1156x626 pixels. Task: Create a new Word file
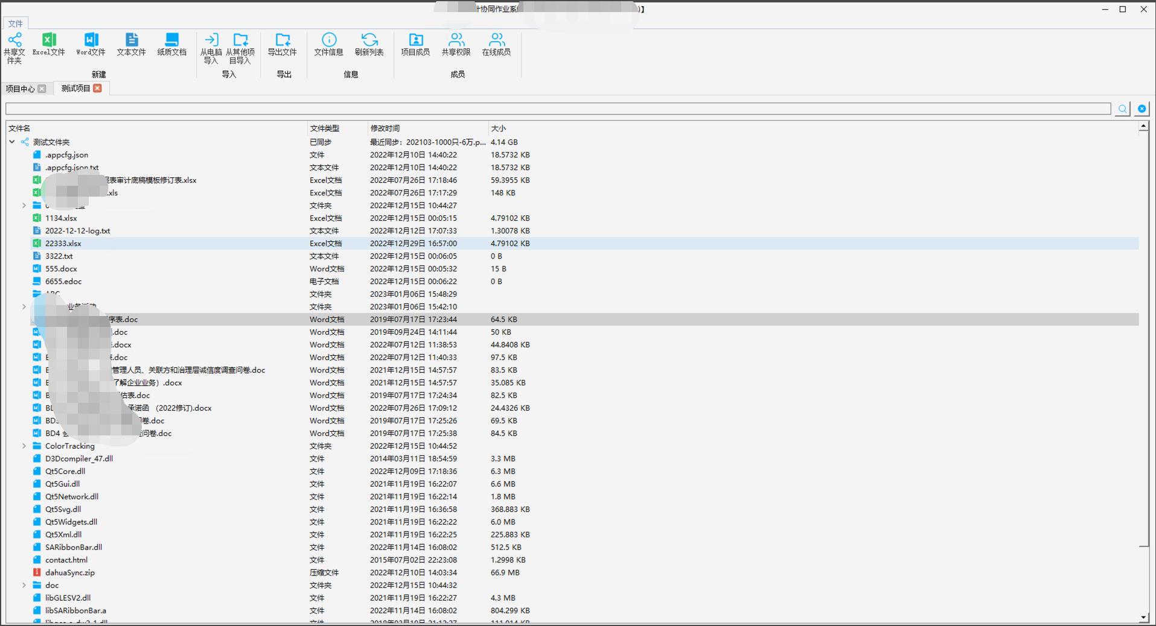tap(91, 45)
